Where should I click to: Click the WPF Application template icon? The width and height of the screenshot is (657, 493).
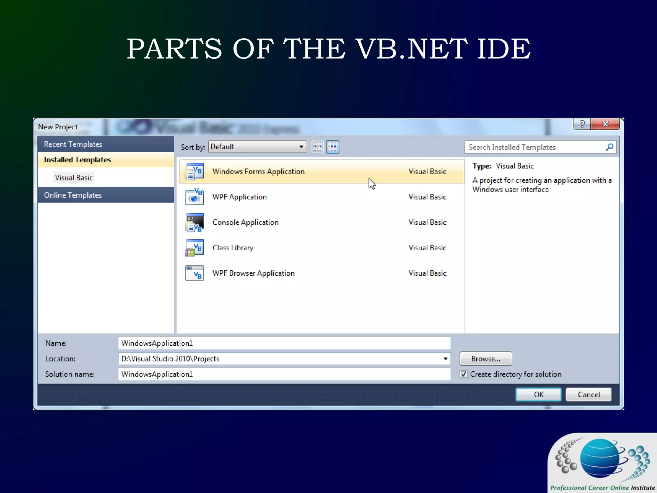[x=194, y=197]
